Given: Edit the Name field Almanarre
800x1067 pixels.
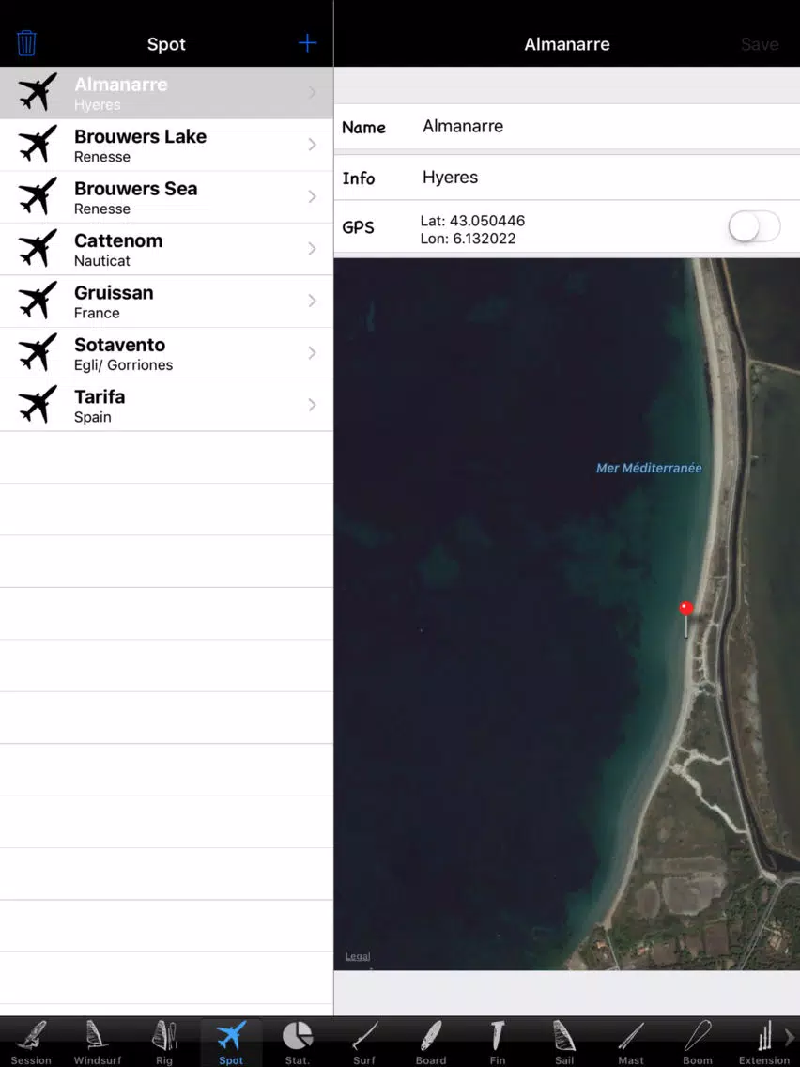Looking at the screenshot, I should [x=567, y=127].
